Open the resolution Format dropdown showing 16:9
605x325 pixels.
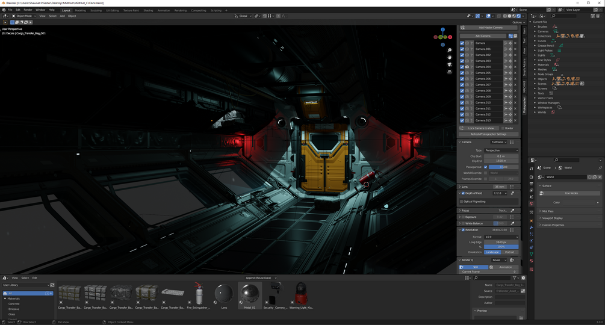[x=500, y=237]
